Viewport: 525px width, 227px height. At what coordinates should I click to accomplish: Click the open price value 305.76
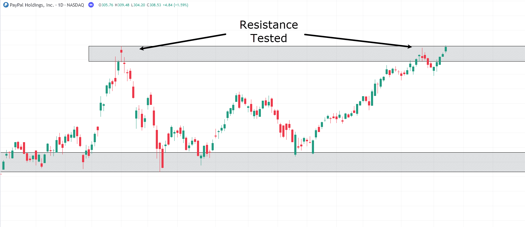pyautogui.click(x=107, y=5)
